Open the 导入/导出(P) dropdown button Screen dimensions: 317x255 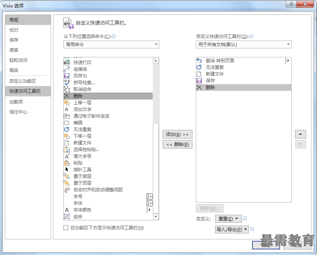(232, 229)
